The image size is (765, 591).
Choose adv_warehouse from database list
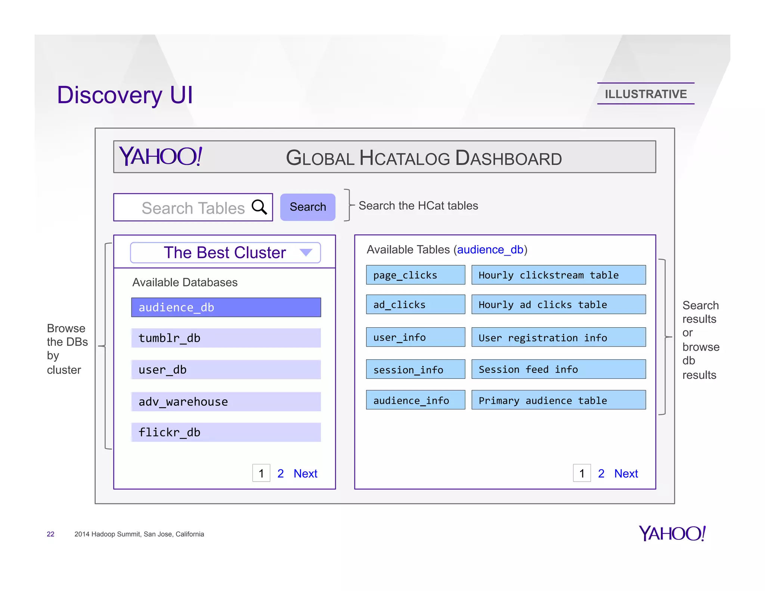[x=226, y=402]
